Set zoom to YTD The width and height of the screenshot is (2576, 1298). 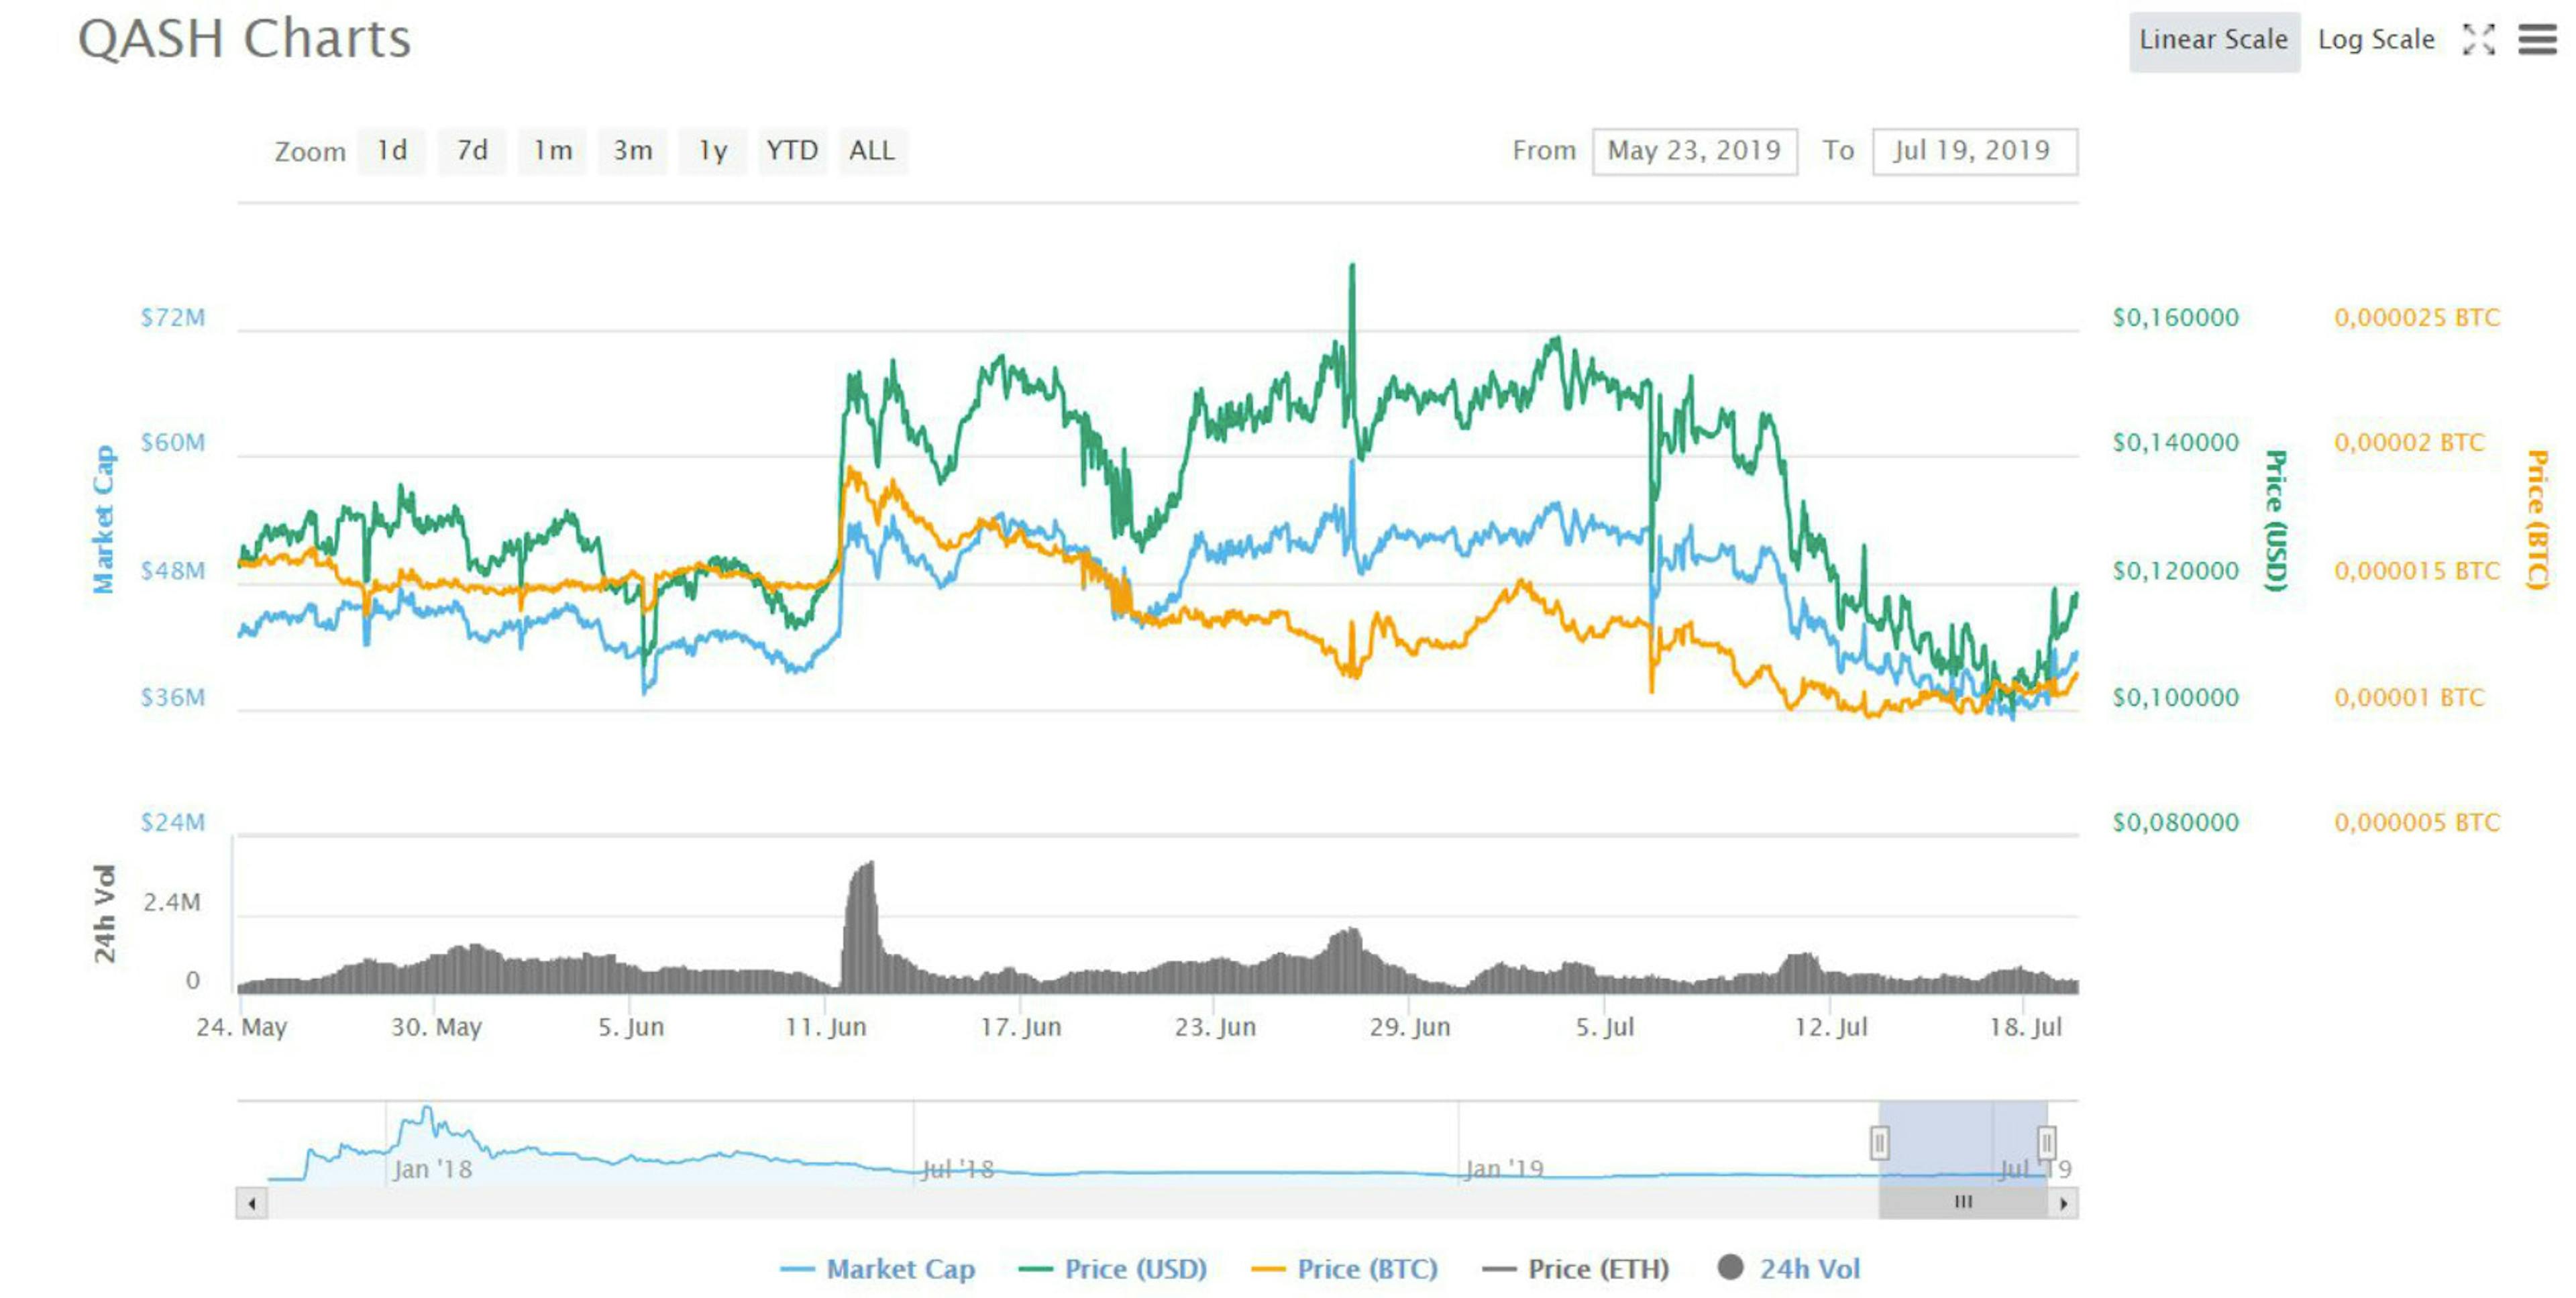click(x=792, y=151)
